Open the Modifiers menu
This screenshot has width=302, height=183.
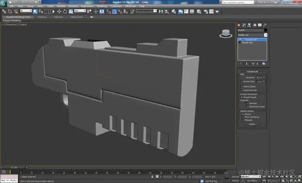click(x=61, y=6)
